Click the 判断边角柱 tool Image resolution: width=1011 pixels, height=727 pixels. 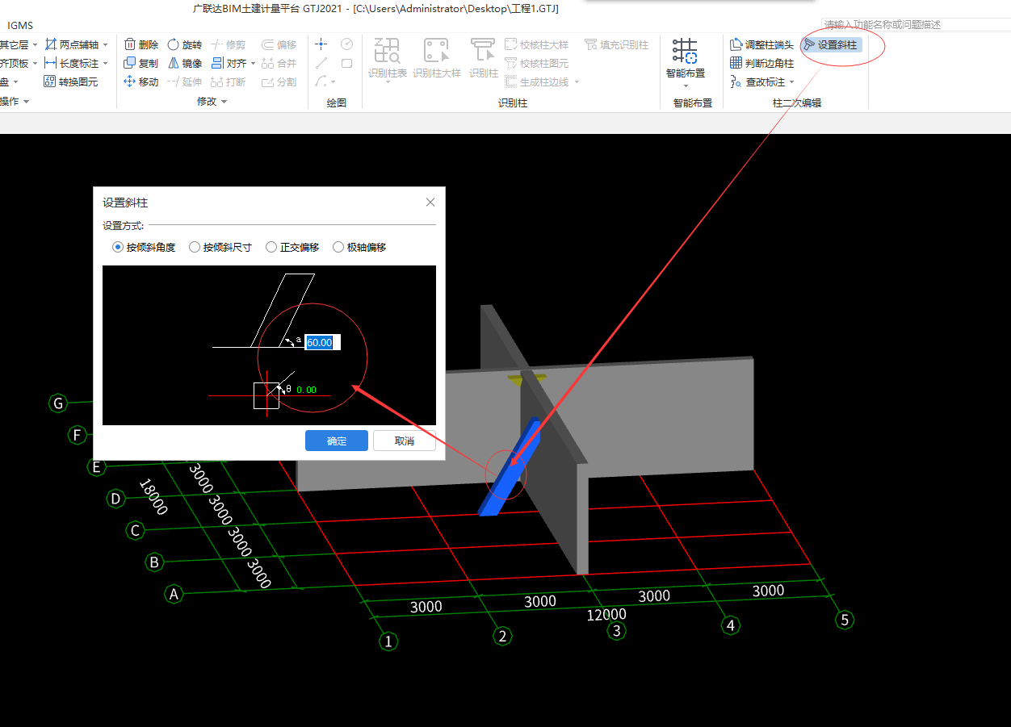761,63
